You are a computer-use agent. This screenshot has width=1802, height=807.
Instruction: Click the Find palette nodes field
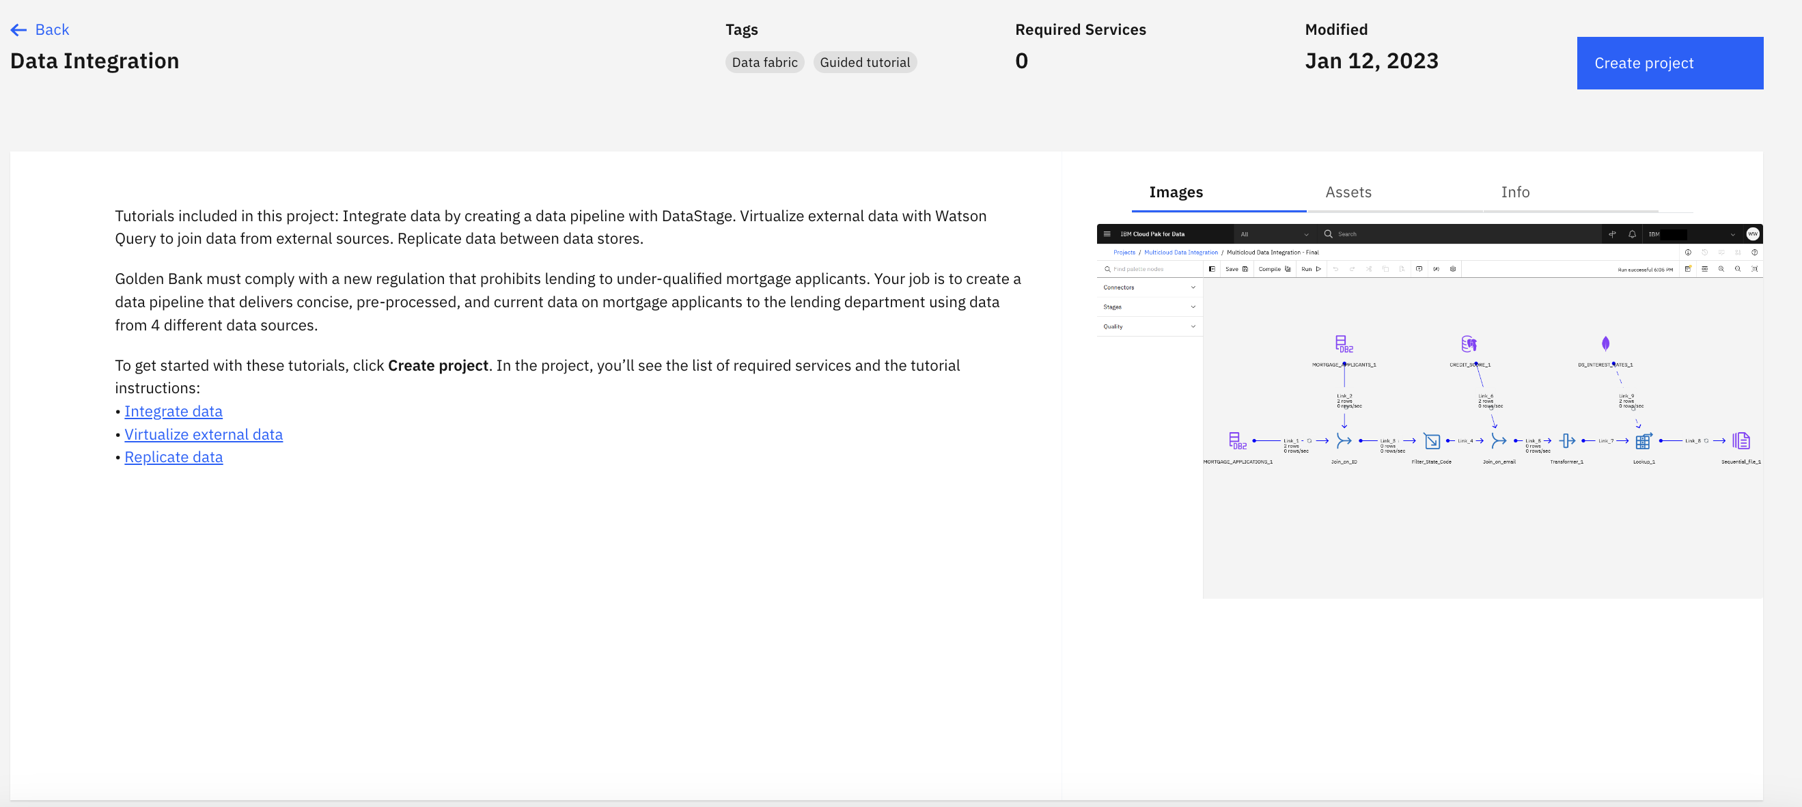1151,269
